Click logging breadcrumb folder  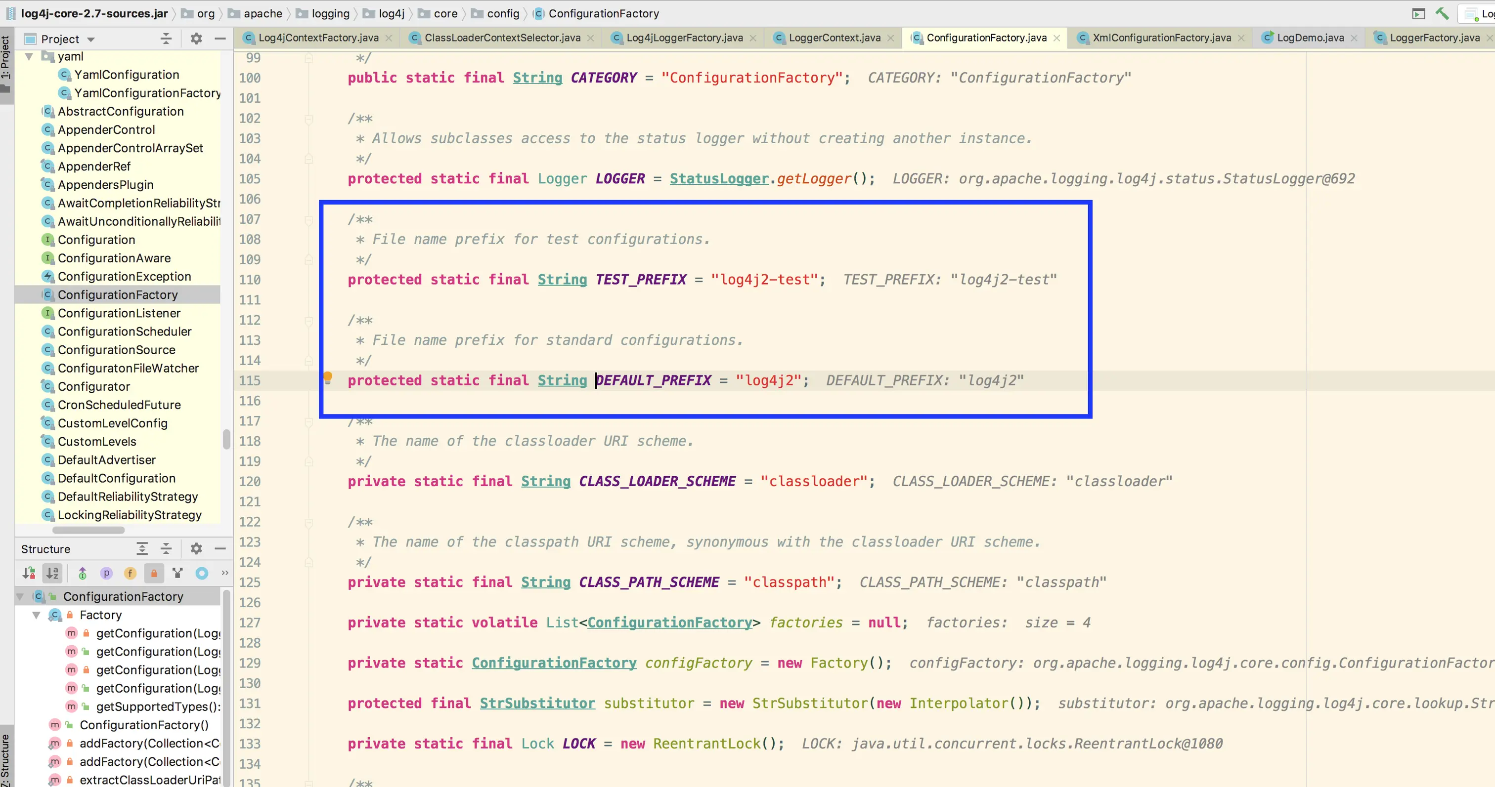323,13
